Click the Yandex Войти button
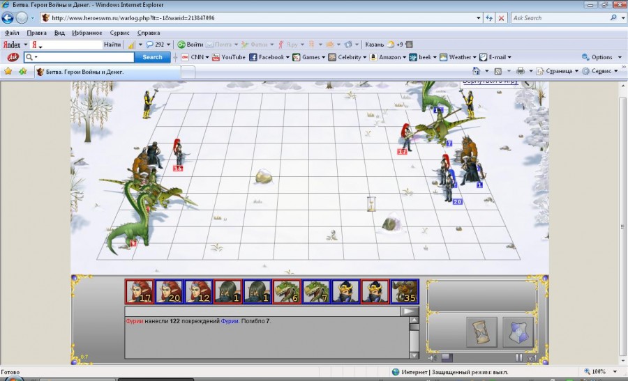Screen dimensions: 628x381 190,45
